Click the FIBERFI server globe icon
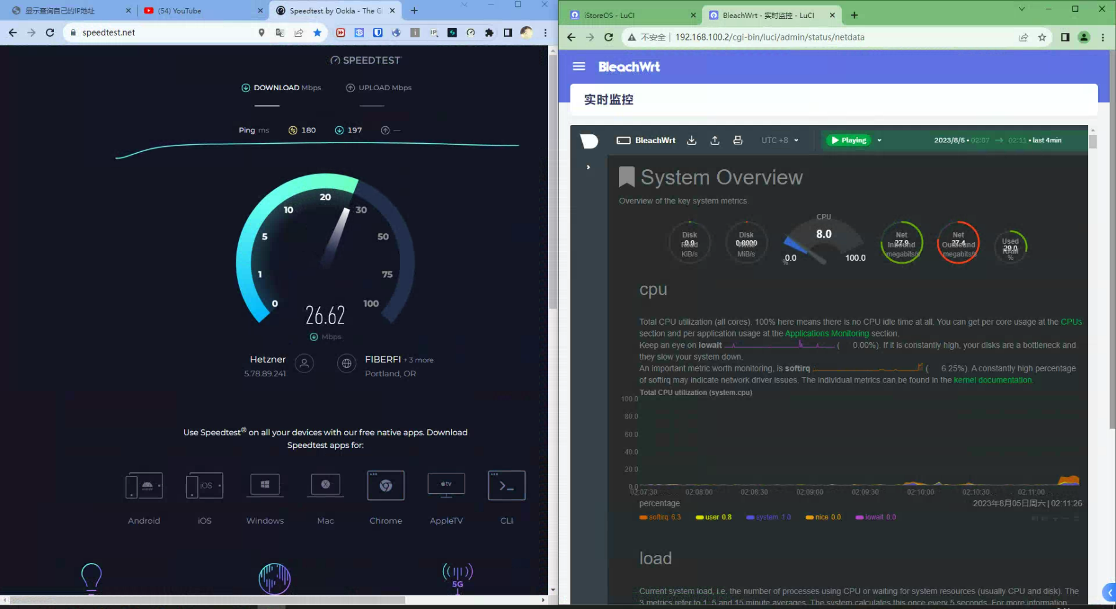 346,363
